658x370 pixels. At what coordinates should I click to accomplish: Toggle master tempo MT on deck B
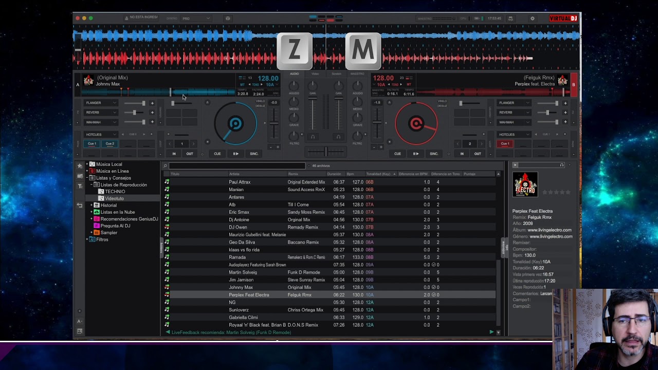pos(409,85)
